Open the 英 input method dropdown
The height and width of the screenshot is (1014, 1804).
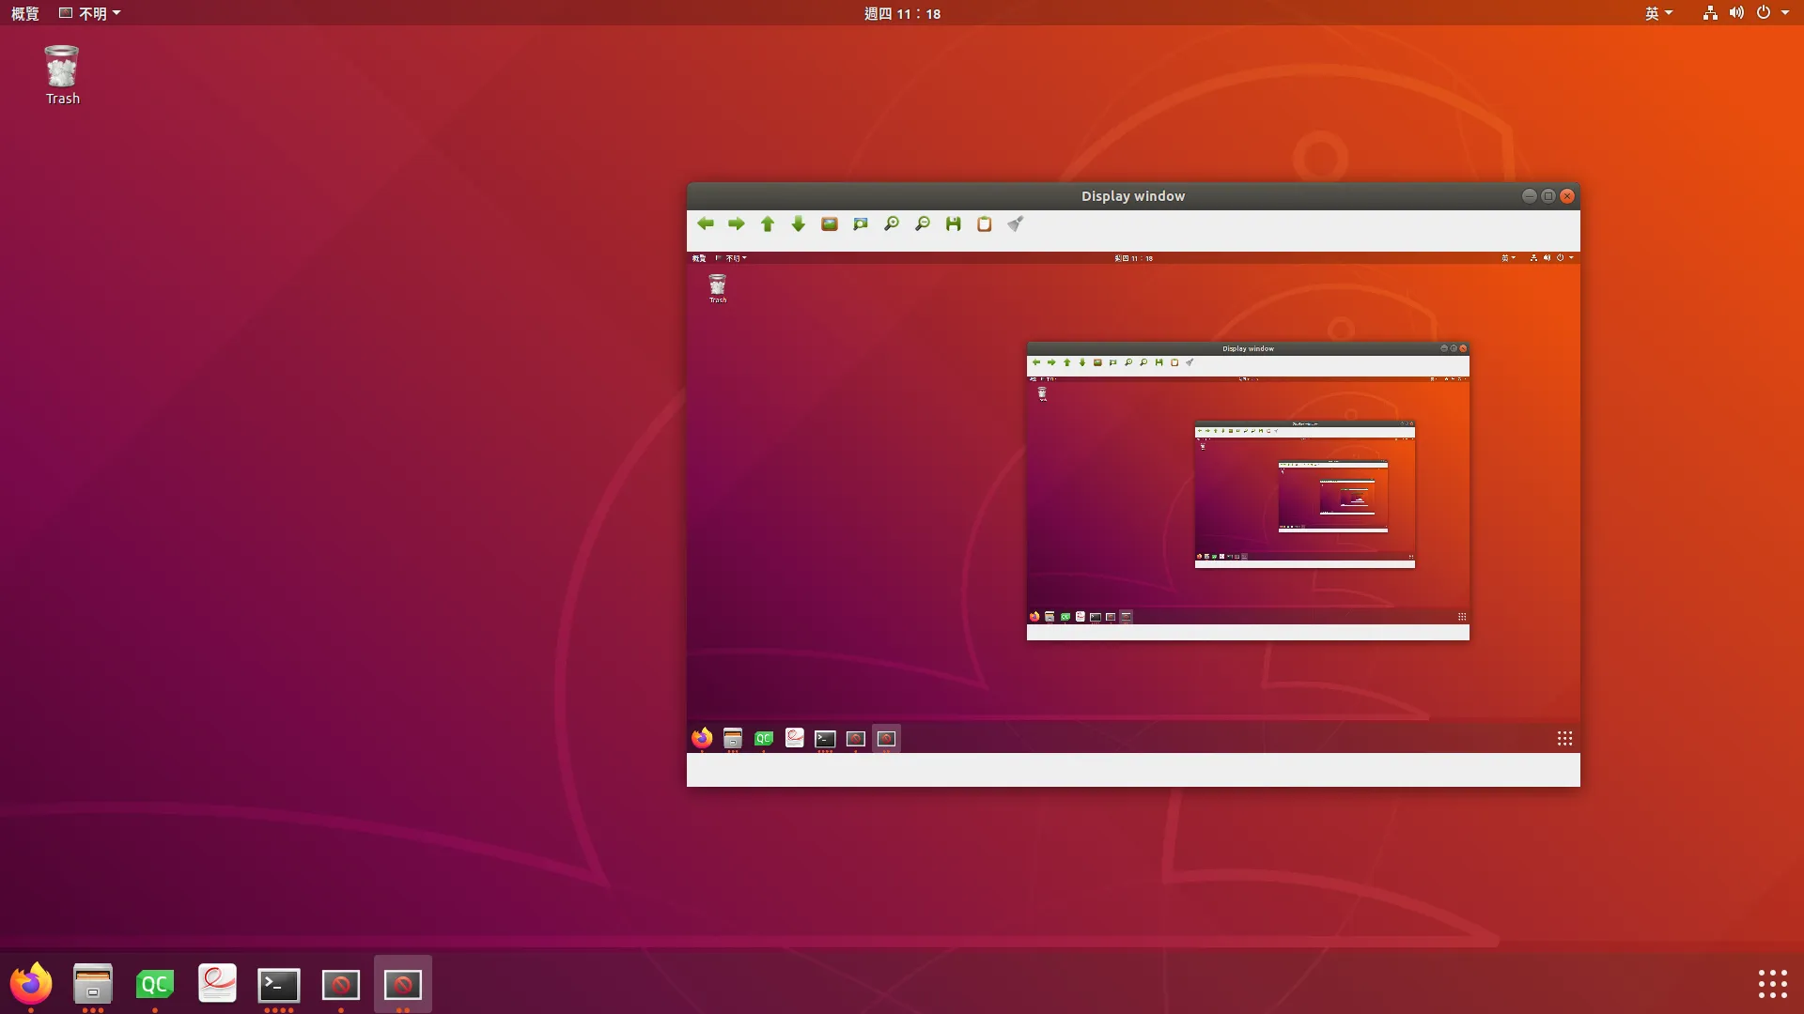[x=1658, y=13]
